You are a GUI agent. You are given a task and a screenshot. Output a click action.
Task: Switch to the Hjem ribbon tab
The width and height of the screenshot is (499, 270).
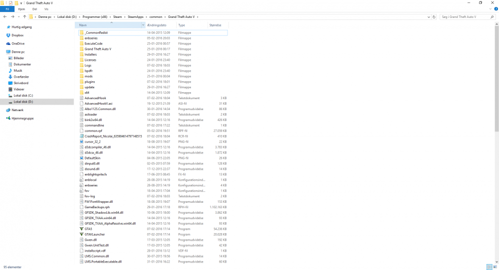(21, 9)
